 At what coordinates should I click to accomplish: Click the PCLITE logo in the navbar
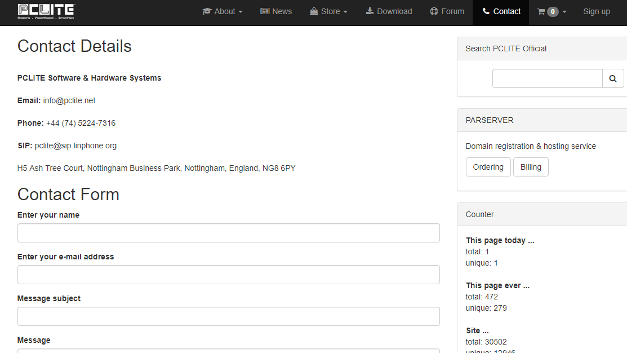click(x=46, y=12)
